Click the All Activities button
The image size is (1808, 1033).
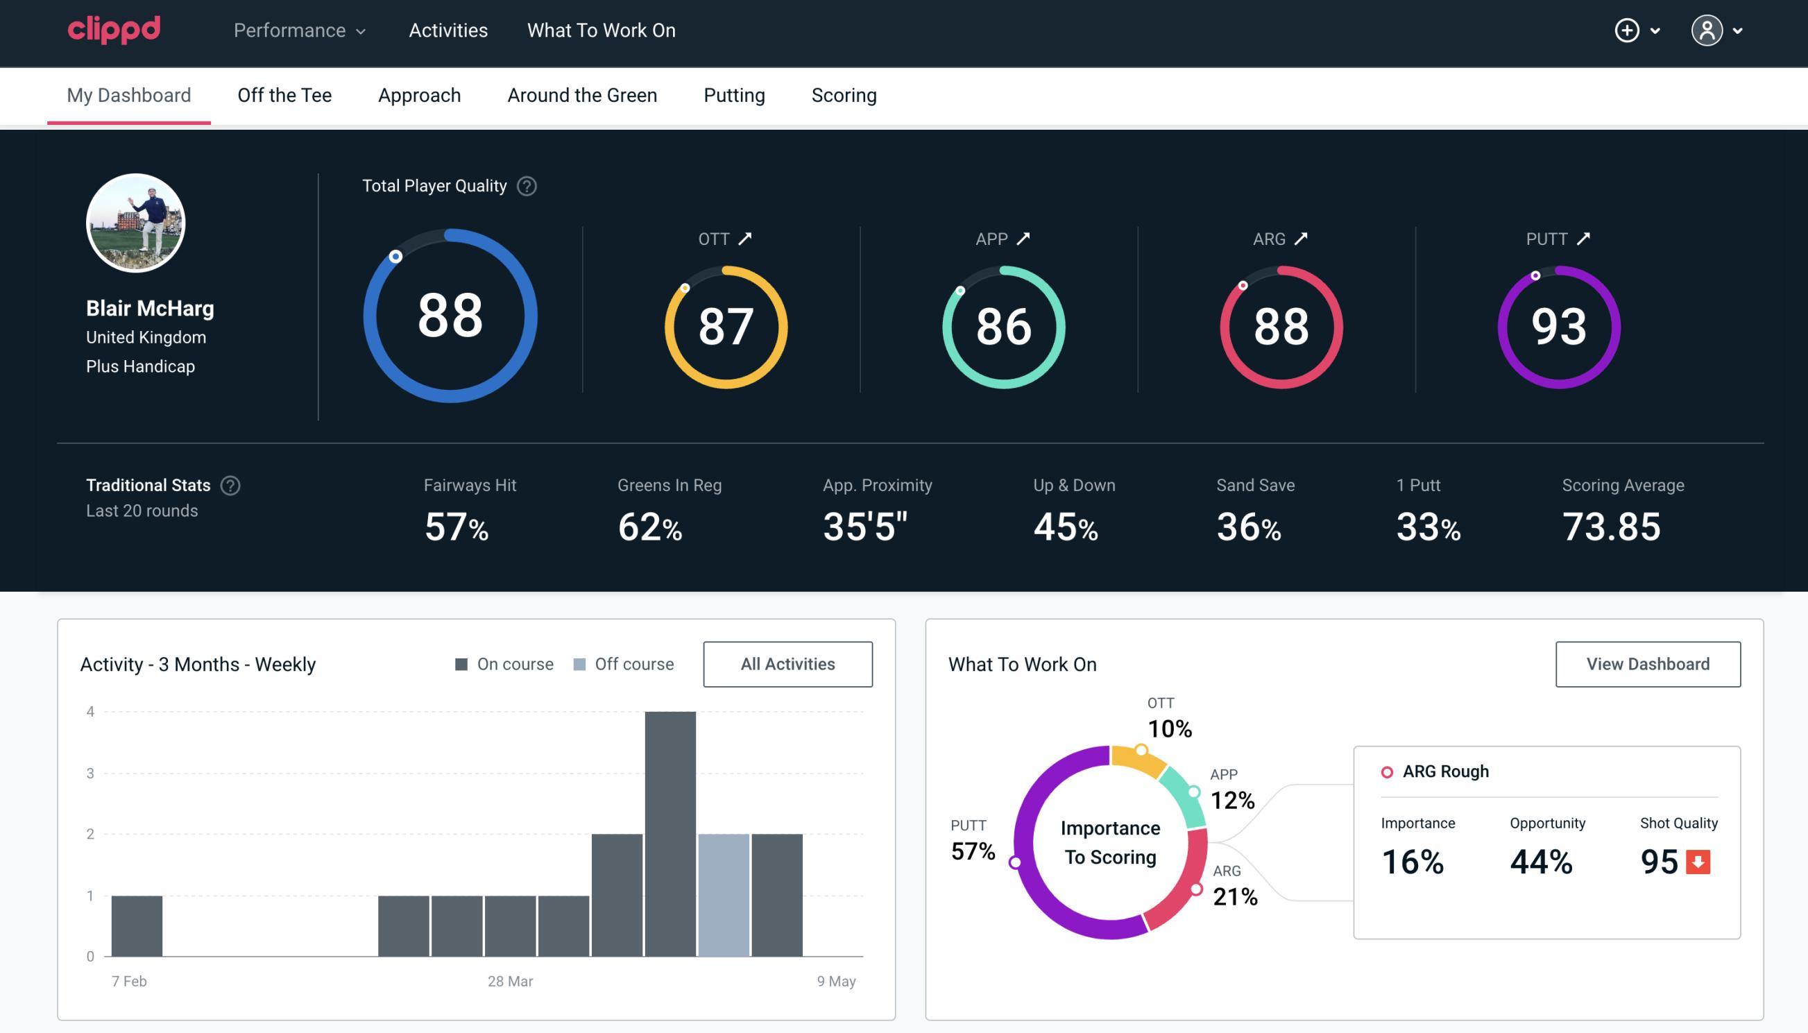787,663
